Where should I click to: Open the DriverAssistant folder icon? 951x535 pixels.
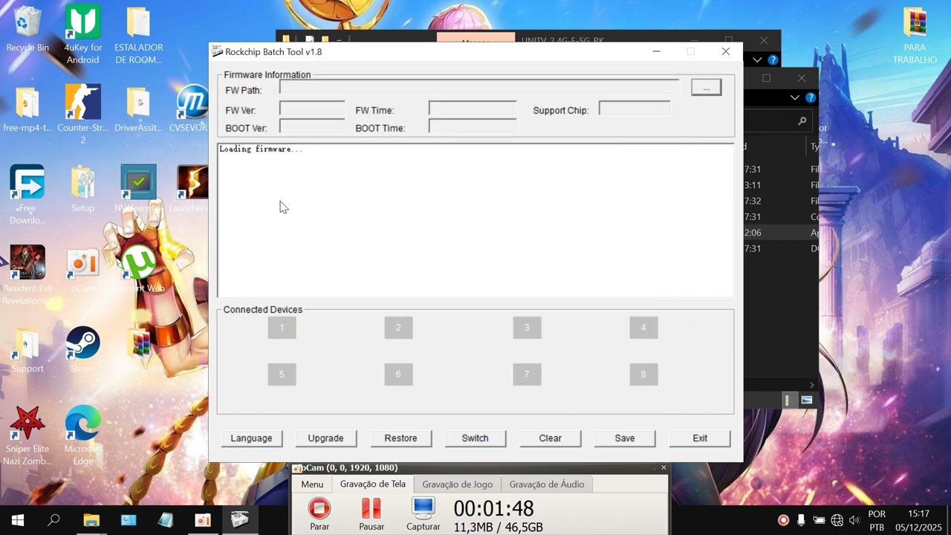138,109
